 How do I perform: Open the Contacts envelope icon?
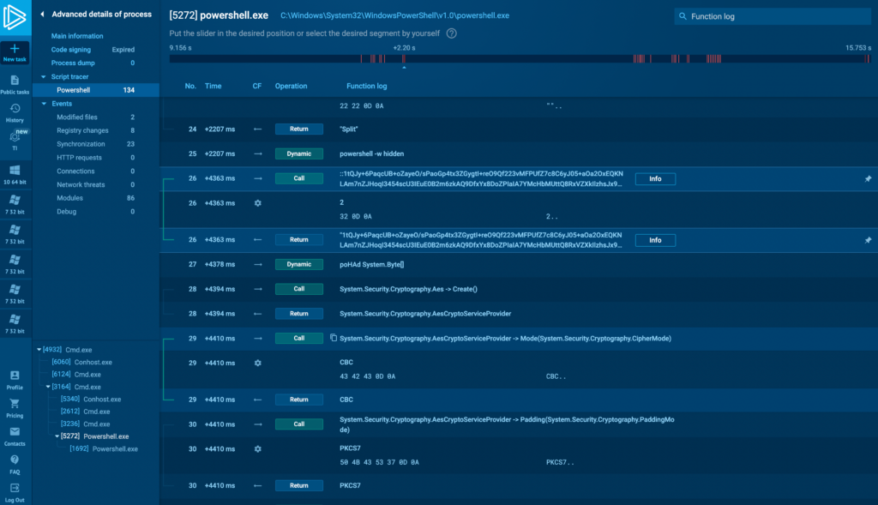[15, 432]
